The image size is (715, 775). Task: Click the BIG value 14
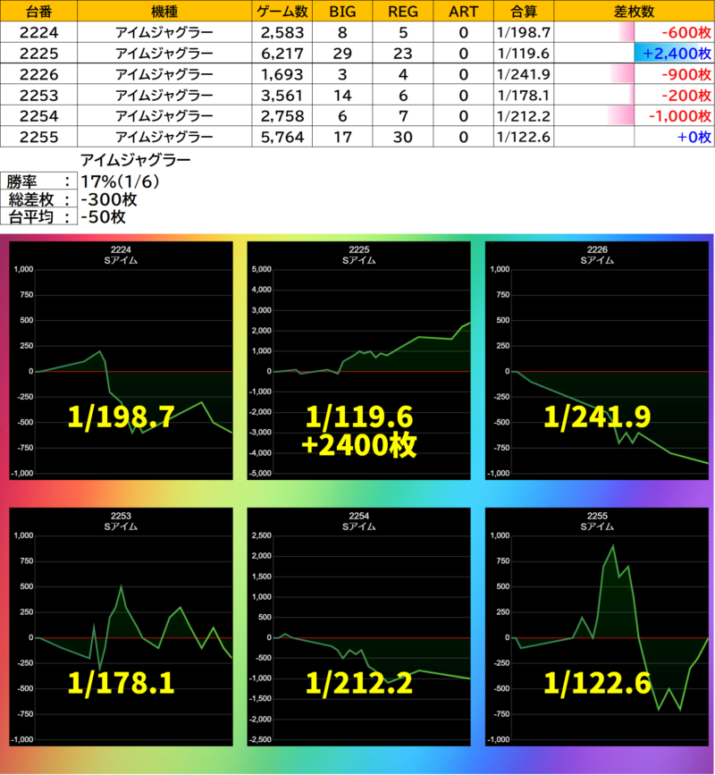(342, 95)
